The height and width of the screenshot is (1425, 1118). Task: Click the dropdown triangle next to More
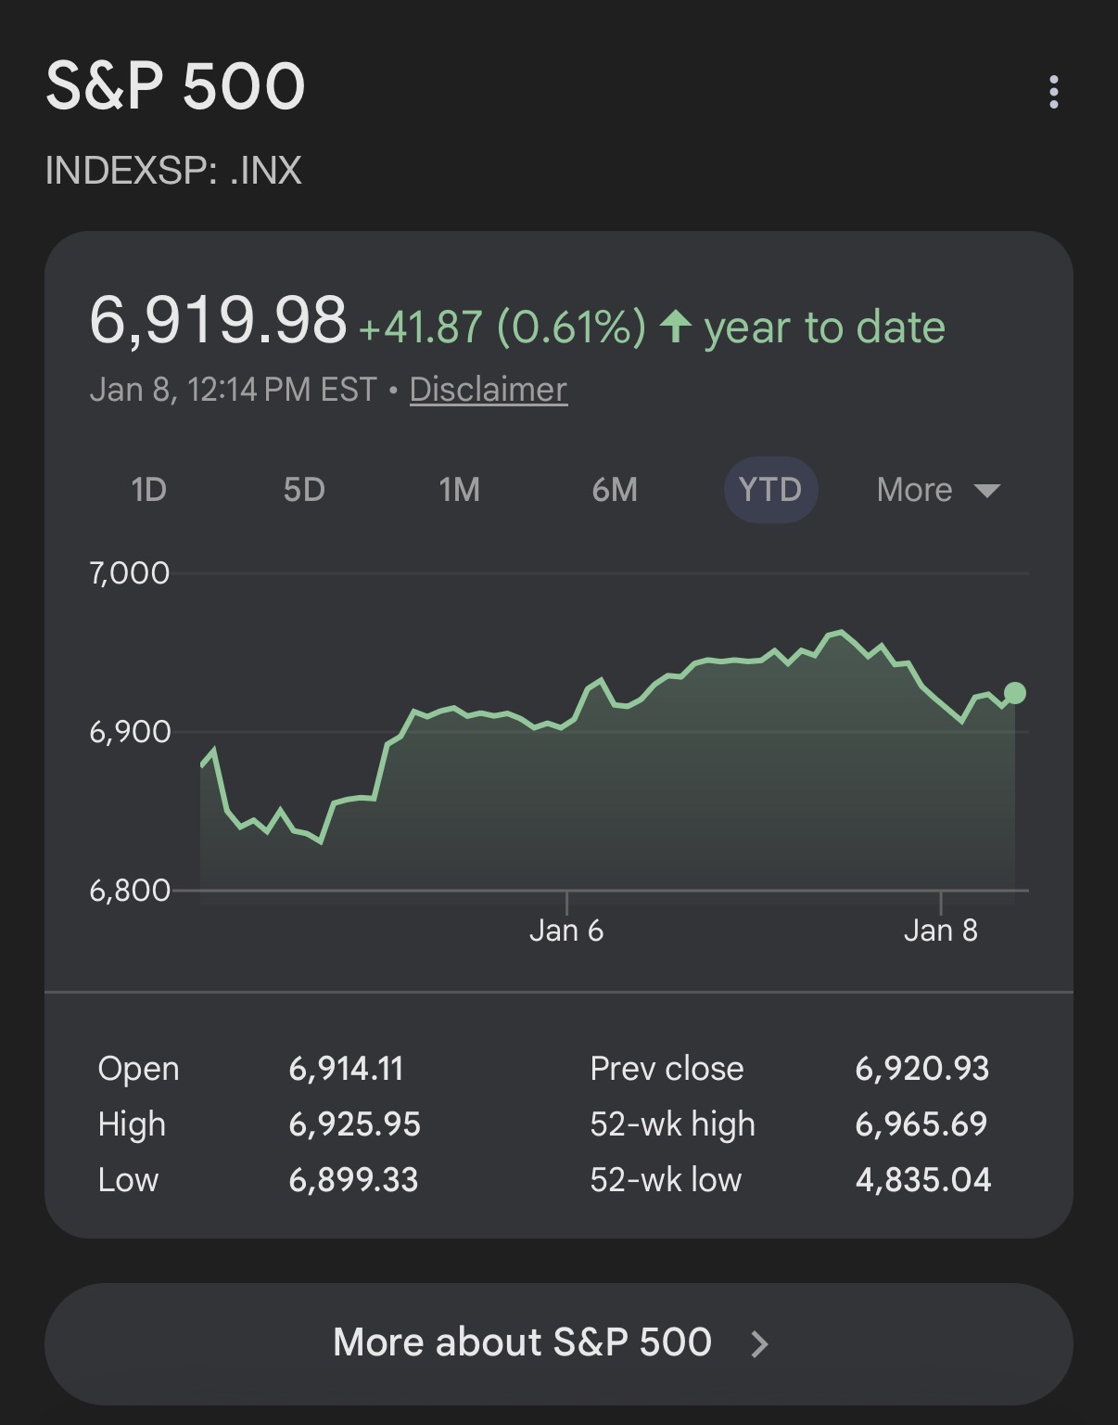pos(987,490)
